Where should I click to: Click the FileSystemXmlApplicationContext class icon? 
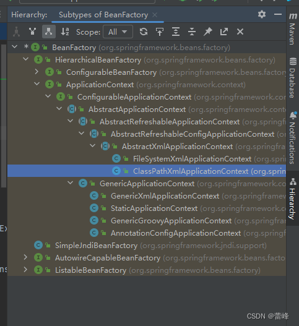pyautogui.click(x=116, y=158)
